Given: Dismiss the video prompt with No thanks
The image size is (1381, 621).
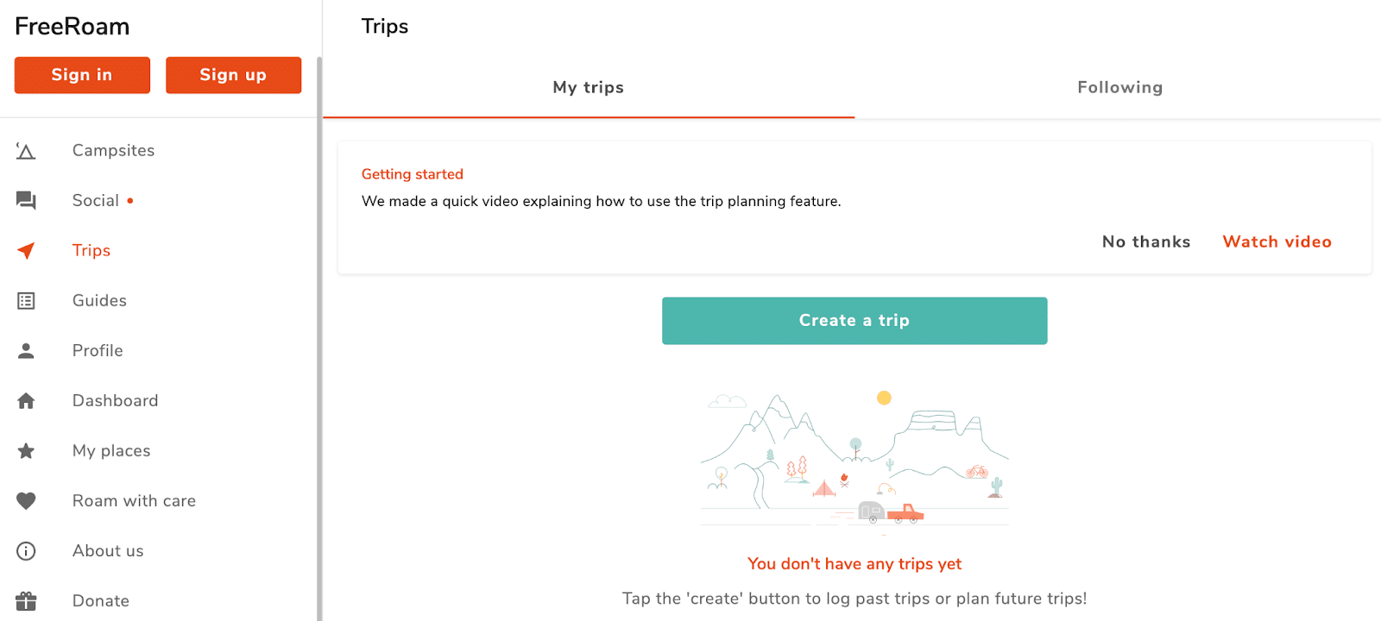Looking at the screenshot, I should [1146, 242].
